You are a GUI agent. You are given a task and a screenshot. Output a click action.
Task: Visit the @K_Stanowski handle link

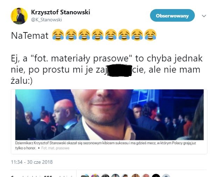tap(47, 20)
